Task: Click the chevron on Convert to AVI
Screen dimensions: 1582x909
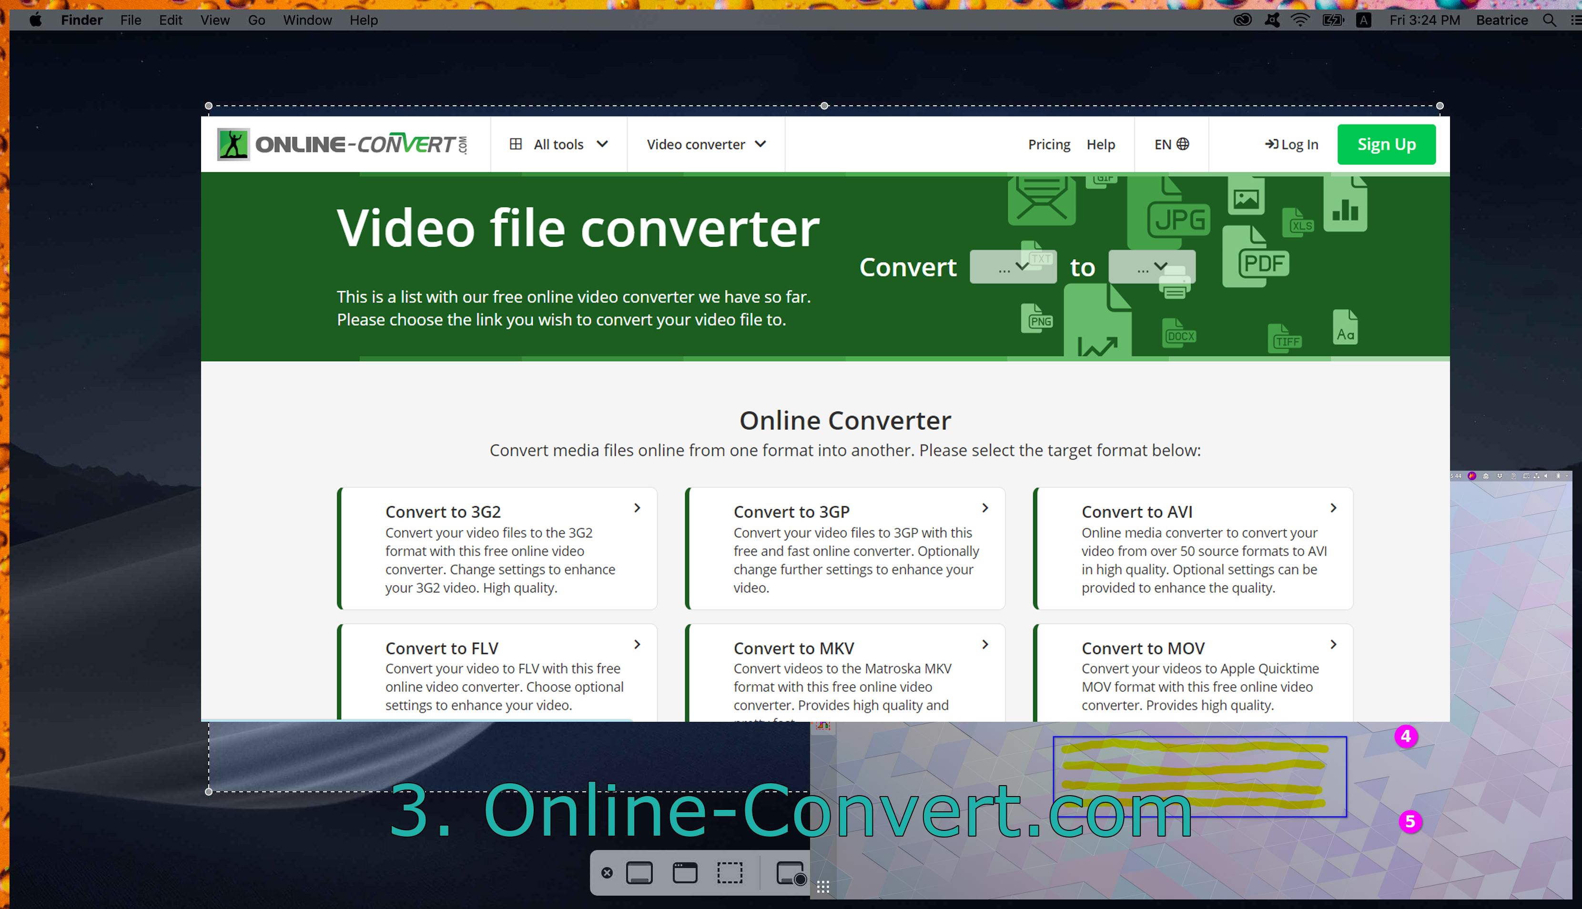Action: (1333, 508)
